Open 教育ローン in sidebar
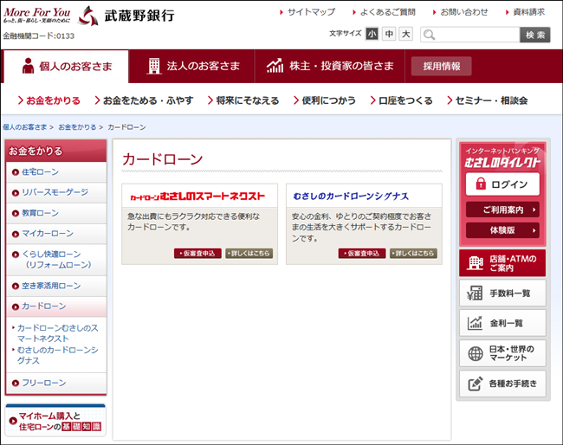 56,213
